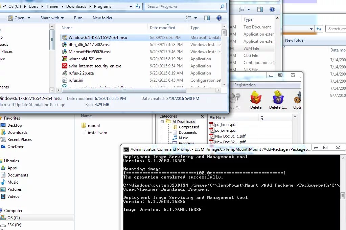Close the Categories panel
The width and height of the screenshot is (346, 230).
[x=202, y=116]
